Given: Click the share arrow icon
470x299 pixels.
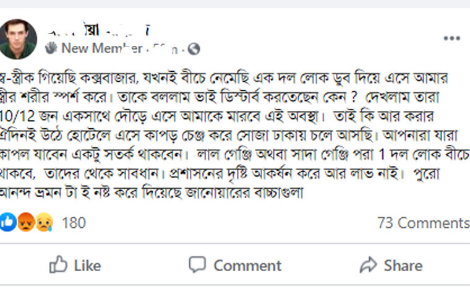Looking at the screenshot, I should (369, 265).
